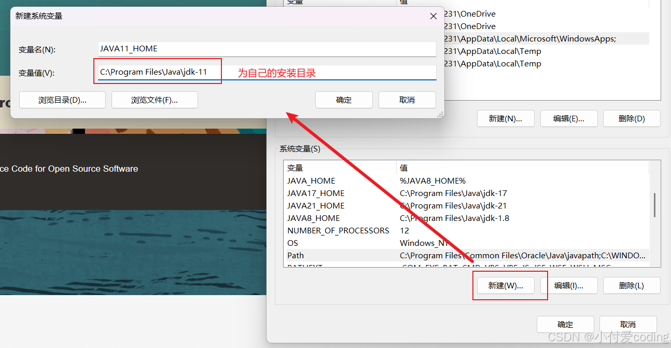Click 删除(D) under user variables

coord(632,118)
